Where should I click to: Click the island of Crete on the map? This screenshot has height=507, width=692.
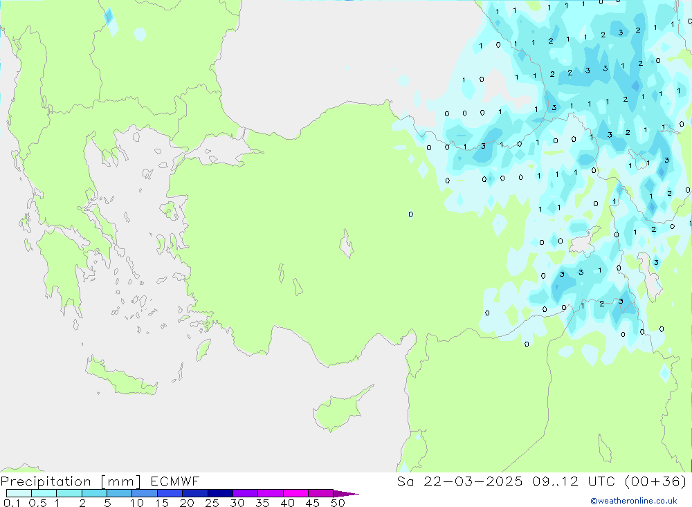(120, 378)
